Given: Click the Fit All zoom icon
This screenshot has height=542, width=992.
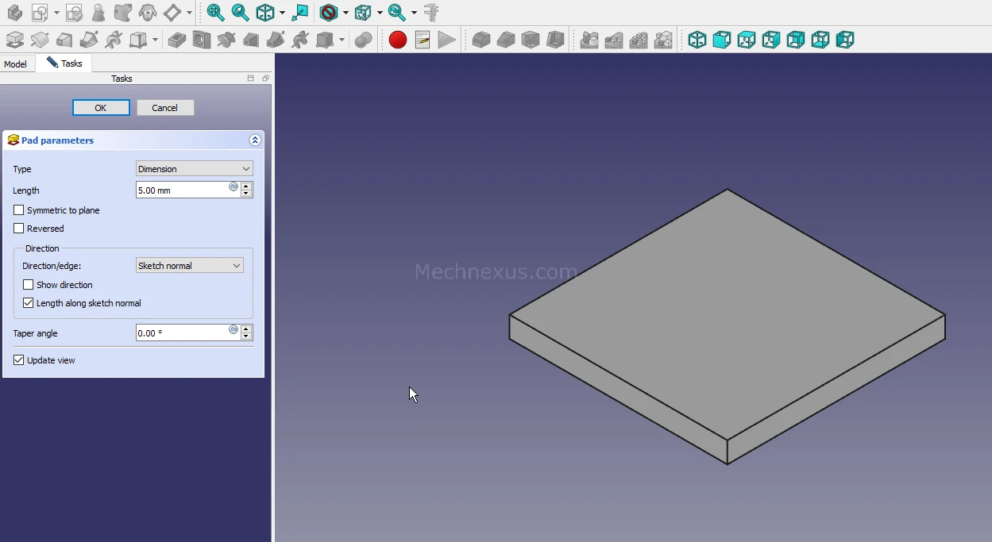Looking at the screenshot, I should pyautogui.click(x=215, y=13).
